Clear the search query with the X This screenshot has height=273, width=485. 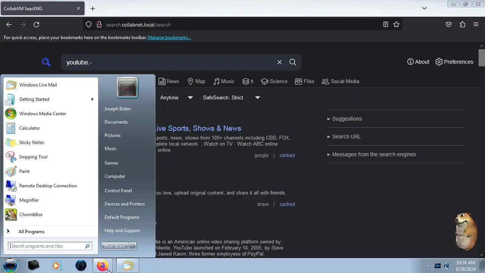[x=279, y=62]
